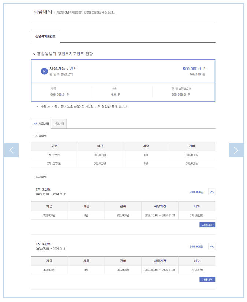This screenshot has height=302, width=247.
Task: Click 사용내역 button under 1차 포인트
Action: (x=207, y=279)
